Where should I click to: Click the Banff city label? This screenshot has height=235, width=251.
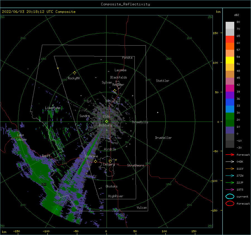[x=46, y=156]
